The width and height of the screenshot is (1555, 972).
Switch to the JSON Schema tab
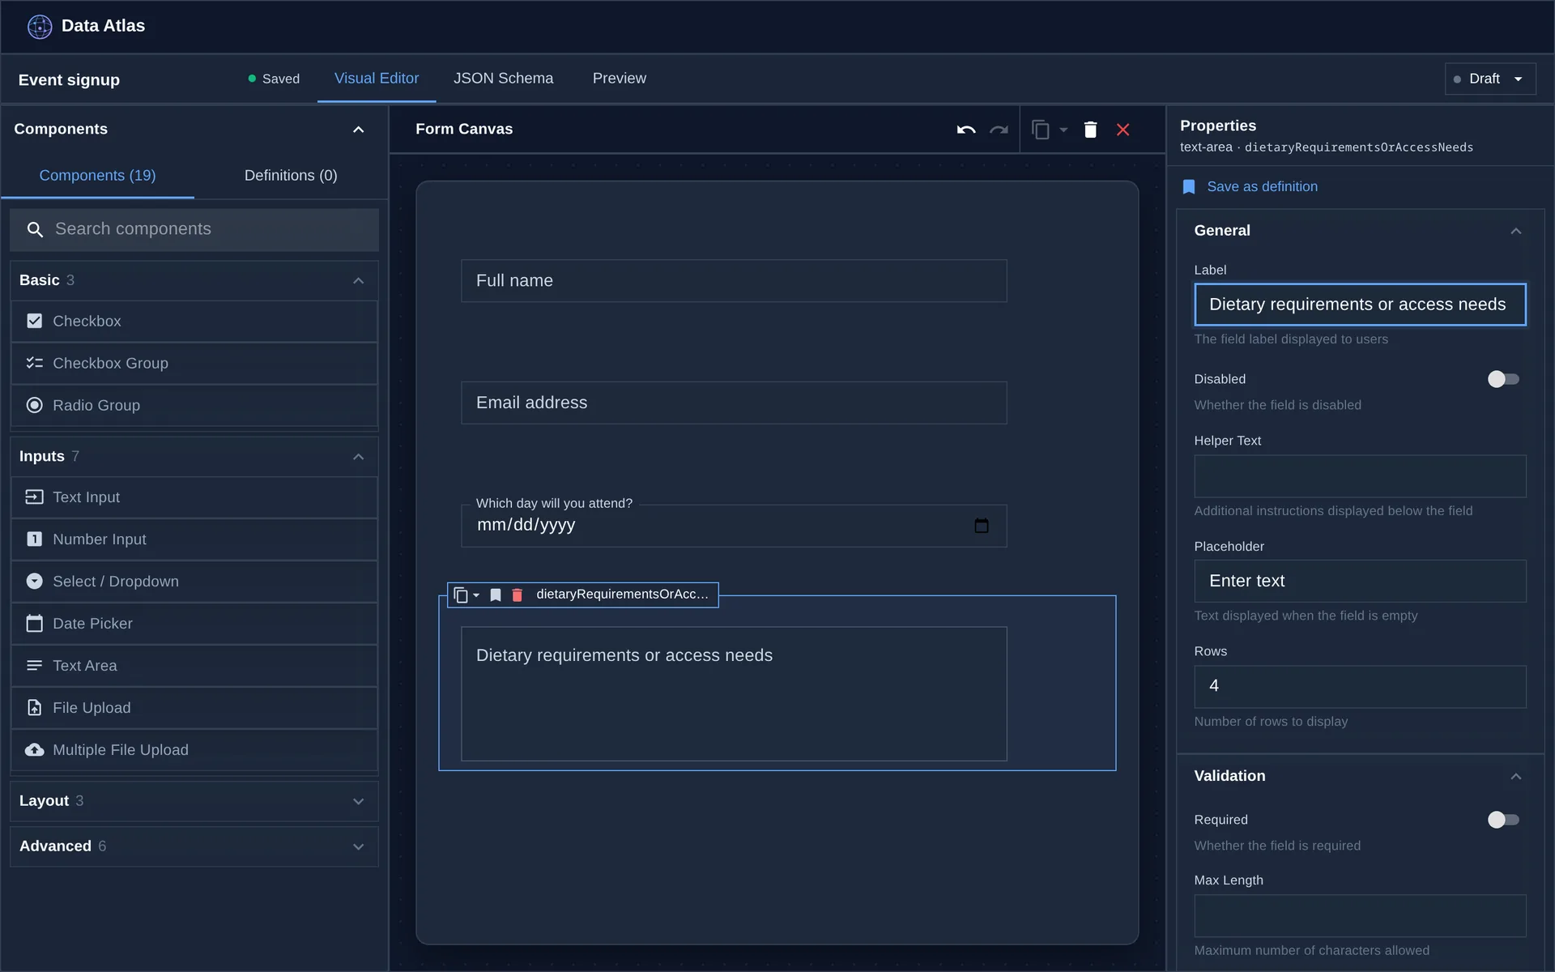(503, 79)
